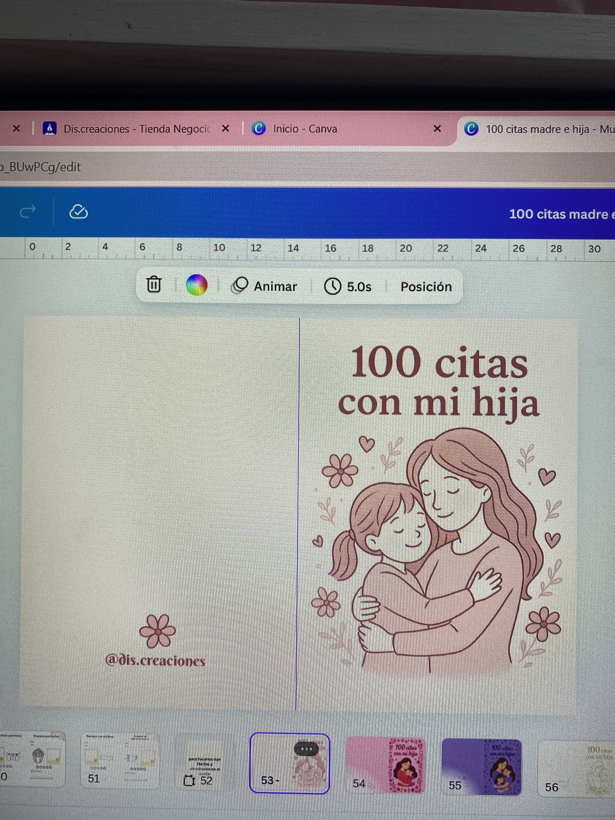
Task: Click the browser address bar URL
Action: tap(41, 167)
